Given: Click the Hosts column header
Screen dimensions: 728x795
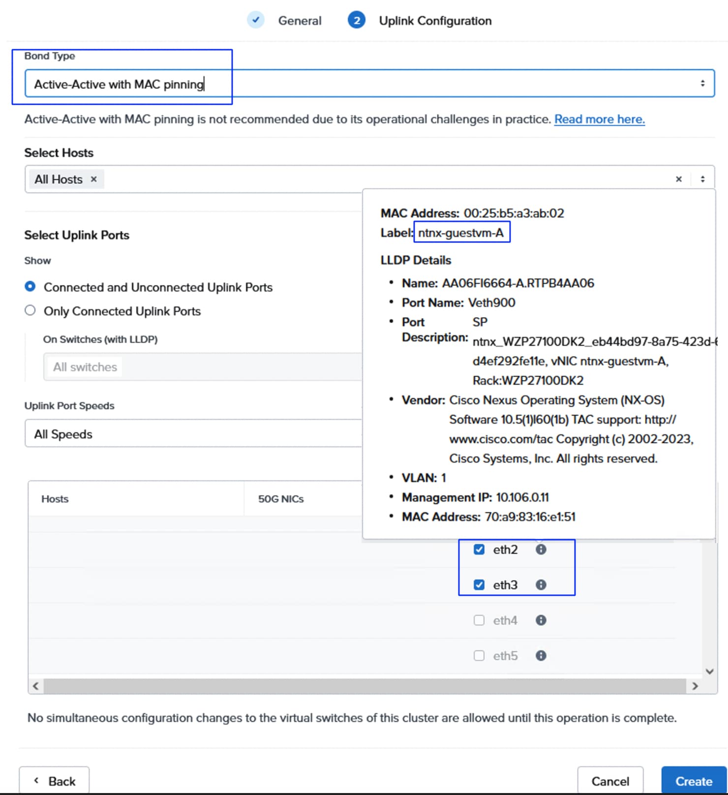Looking at the screenshot, I should [x=55, y=499].
